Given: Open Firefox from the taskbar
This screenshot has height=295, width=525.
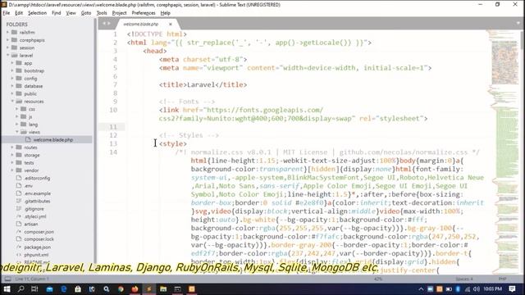Looking at the screenshot, I should (135, 289).
